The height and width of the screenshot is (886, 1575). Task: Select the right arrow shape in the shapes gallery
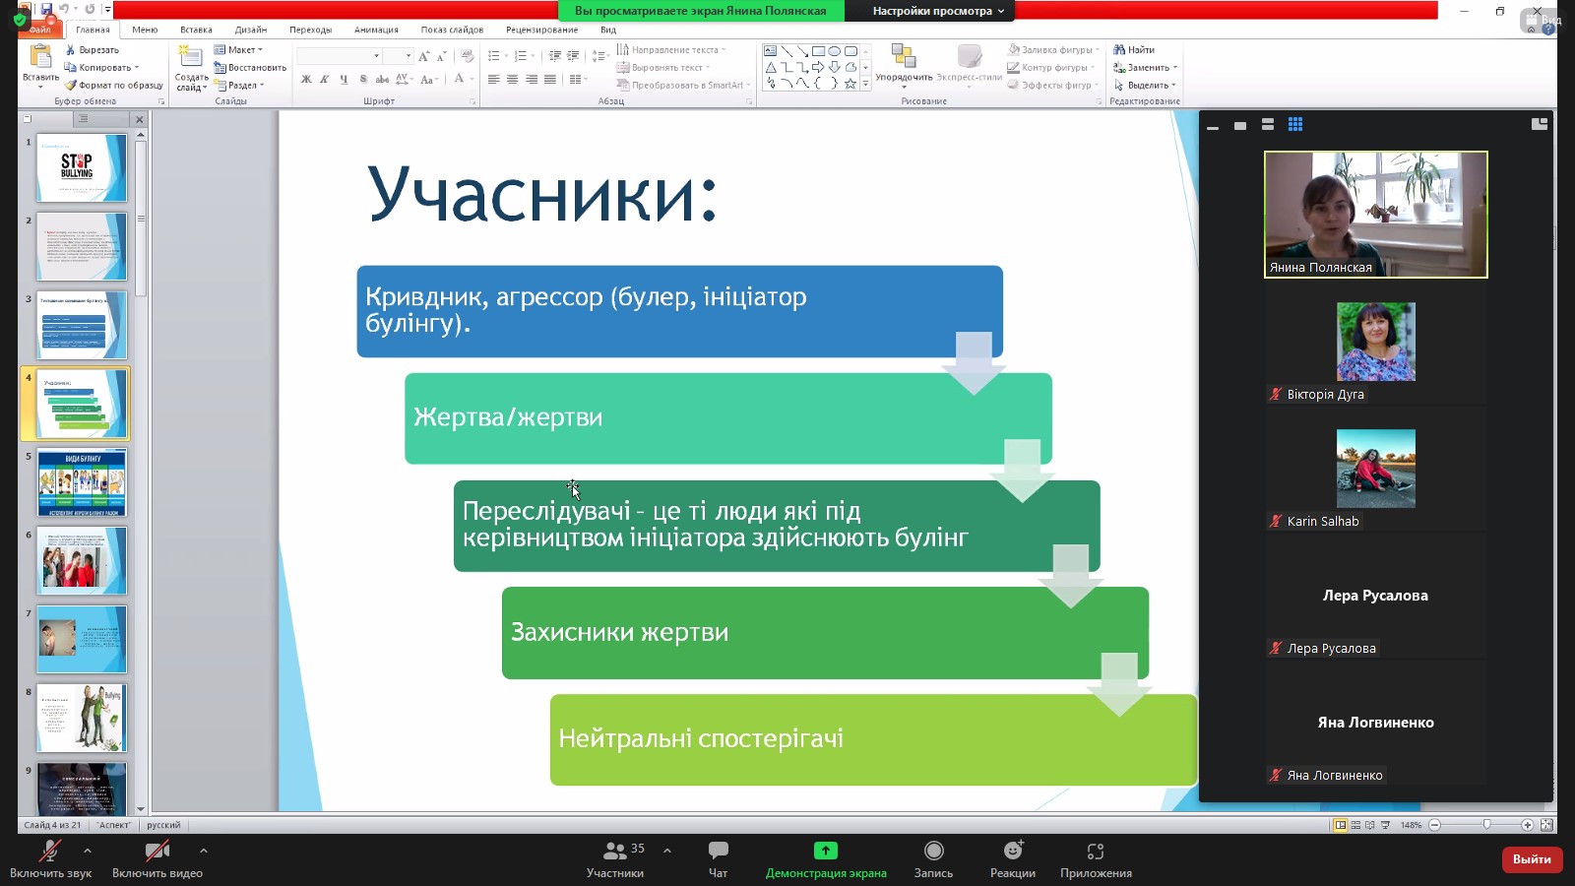tap(818, 67)
